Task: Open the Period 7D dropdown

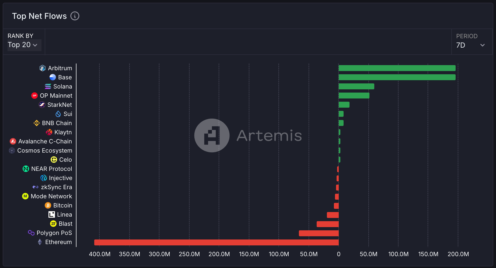Action: click(471, 45)
